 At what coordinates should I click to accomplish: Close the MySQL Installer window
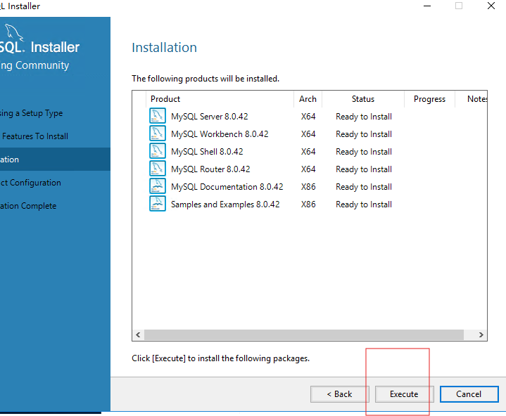(x=491, y=6)
